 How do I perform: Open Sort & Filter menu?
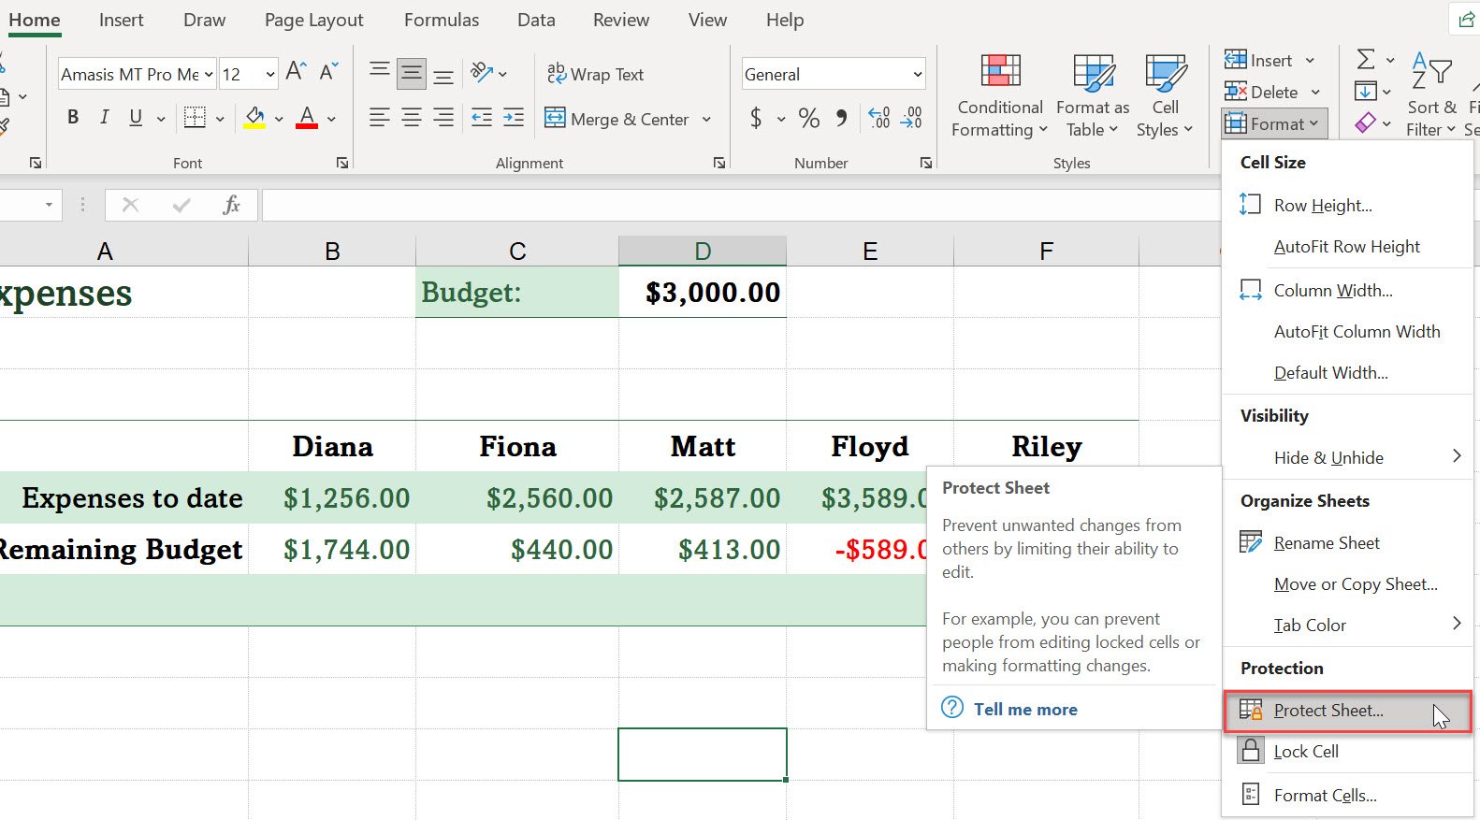[x=1431, y=95]
